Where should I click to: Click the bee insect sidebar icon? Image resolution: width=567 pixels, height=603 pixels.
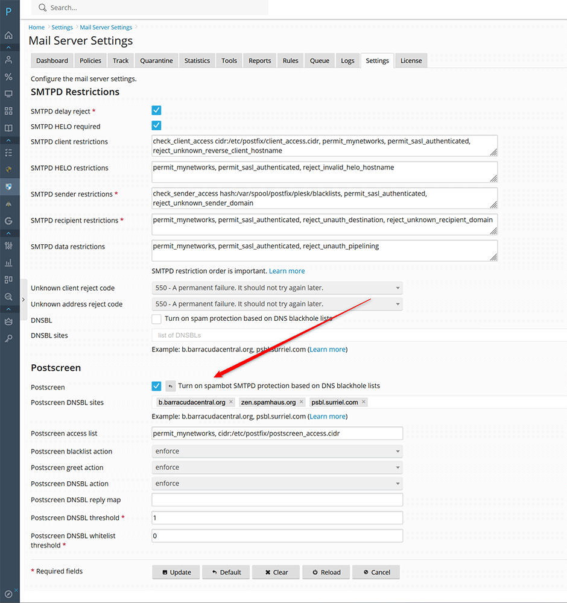pyautogui.click(x=8, y=204)
